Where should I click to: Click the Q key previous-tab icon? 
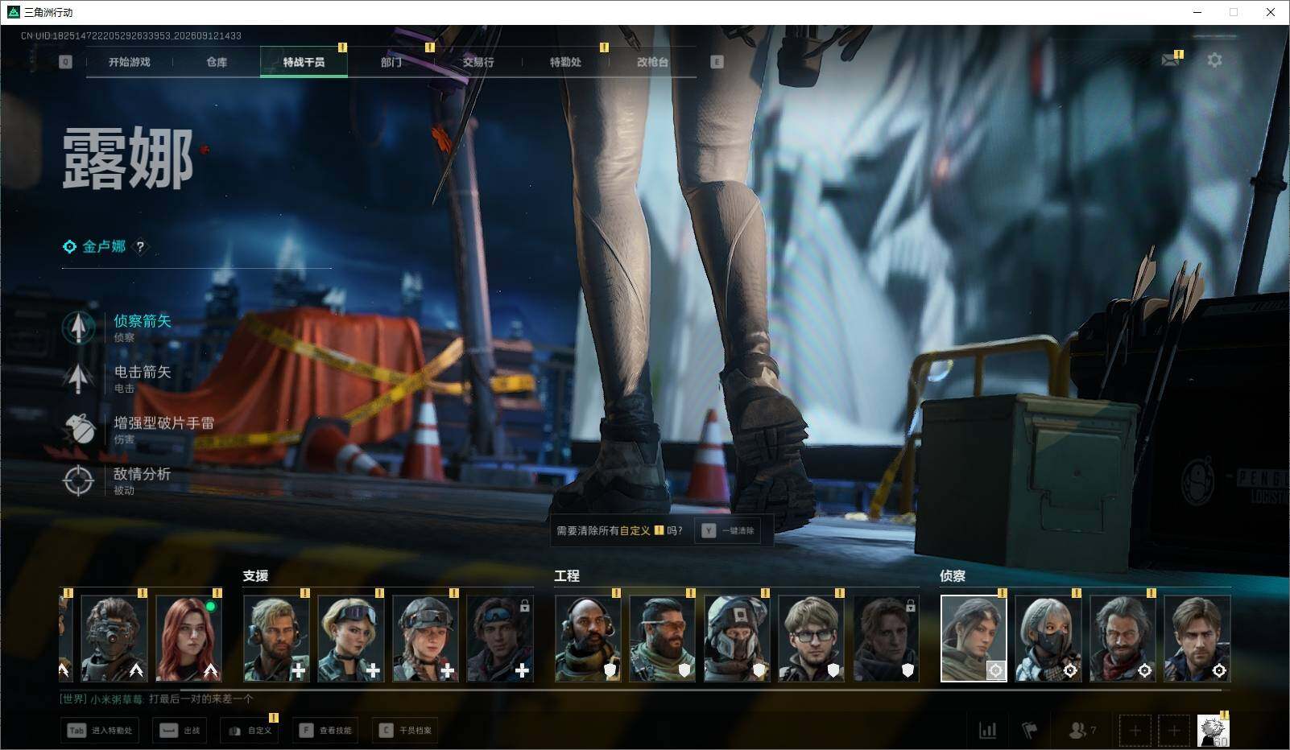tap(65, 62)
